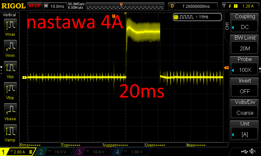This screenshot has width=261, height=156.
Task: Click the Rms measurement readout
Action: pyautogui.click(x=40, y=145)
